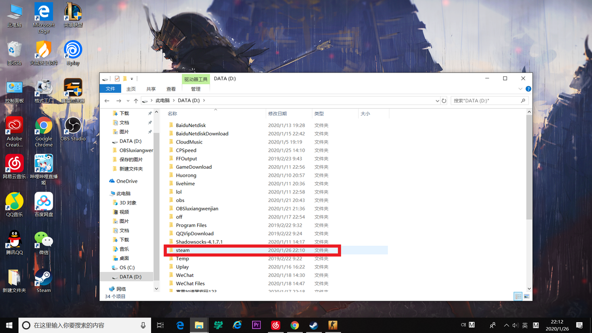Select the 控制面板 desktop icon

click(x=14, y=91)
